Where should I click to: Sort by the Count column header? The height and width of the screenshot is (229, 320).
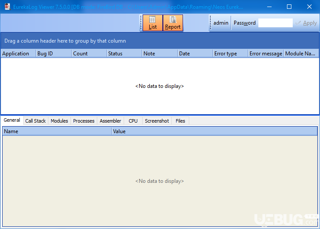pos(89,54)
